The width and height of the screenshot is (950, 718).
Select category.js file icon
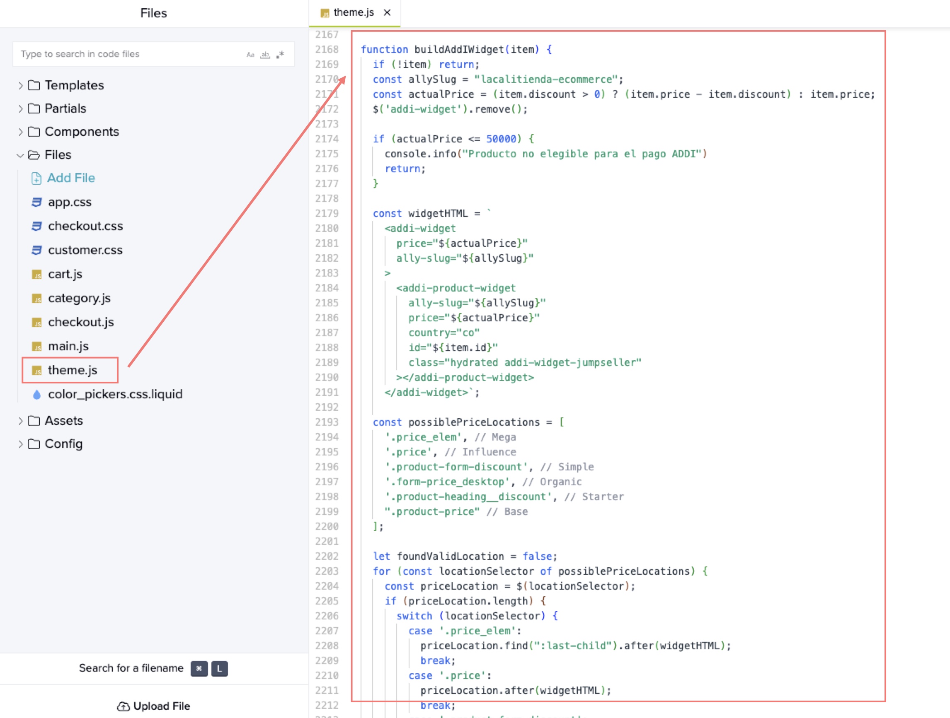pyautogui.click(x=37, y=299)
